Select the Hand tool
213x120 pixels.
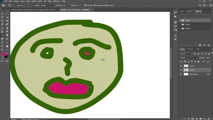pyautogui.click(x=7, y=46)
